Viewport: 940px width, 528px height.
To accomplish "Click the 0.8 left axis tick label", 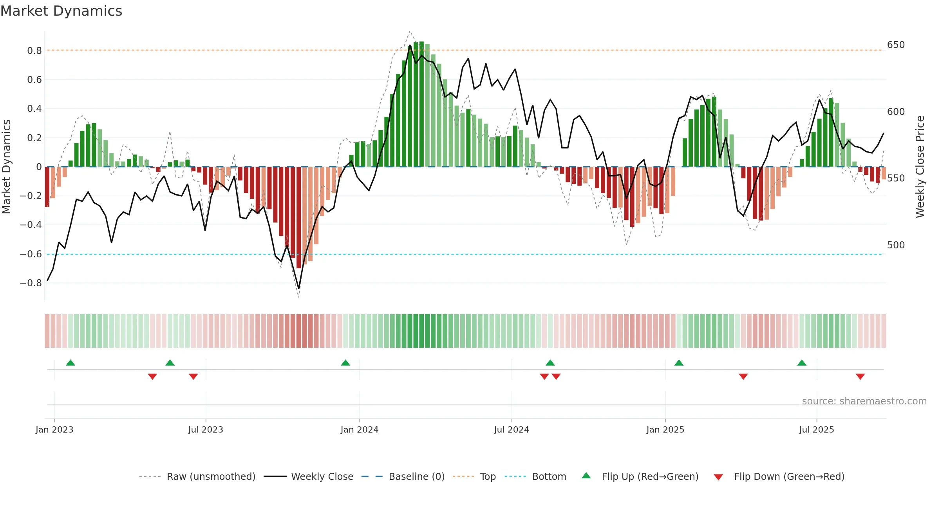I will 34,50.
